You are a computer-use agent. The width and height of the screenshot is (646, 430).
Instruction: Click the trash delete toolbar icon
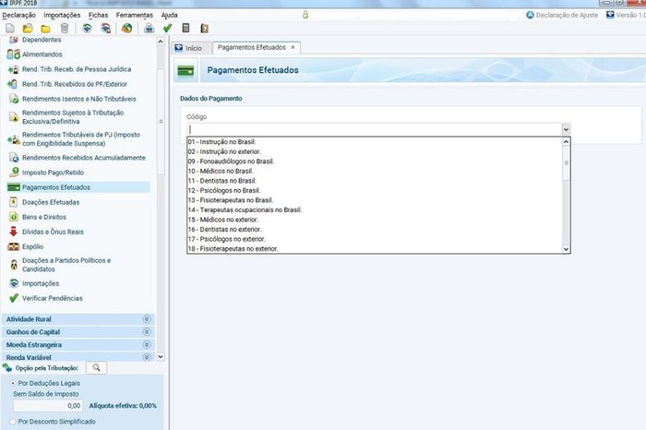pos(65,28)
